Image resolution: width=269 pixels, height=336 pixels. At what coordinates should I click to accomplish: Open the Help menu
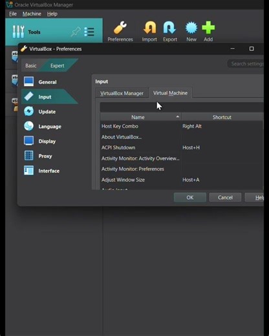(x=52, y=14)
